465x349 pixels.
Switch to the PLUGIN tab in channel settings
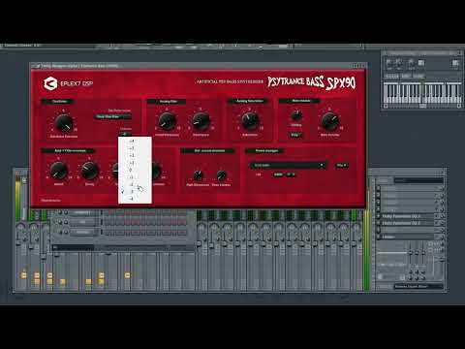click(391, 77)
